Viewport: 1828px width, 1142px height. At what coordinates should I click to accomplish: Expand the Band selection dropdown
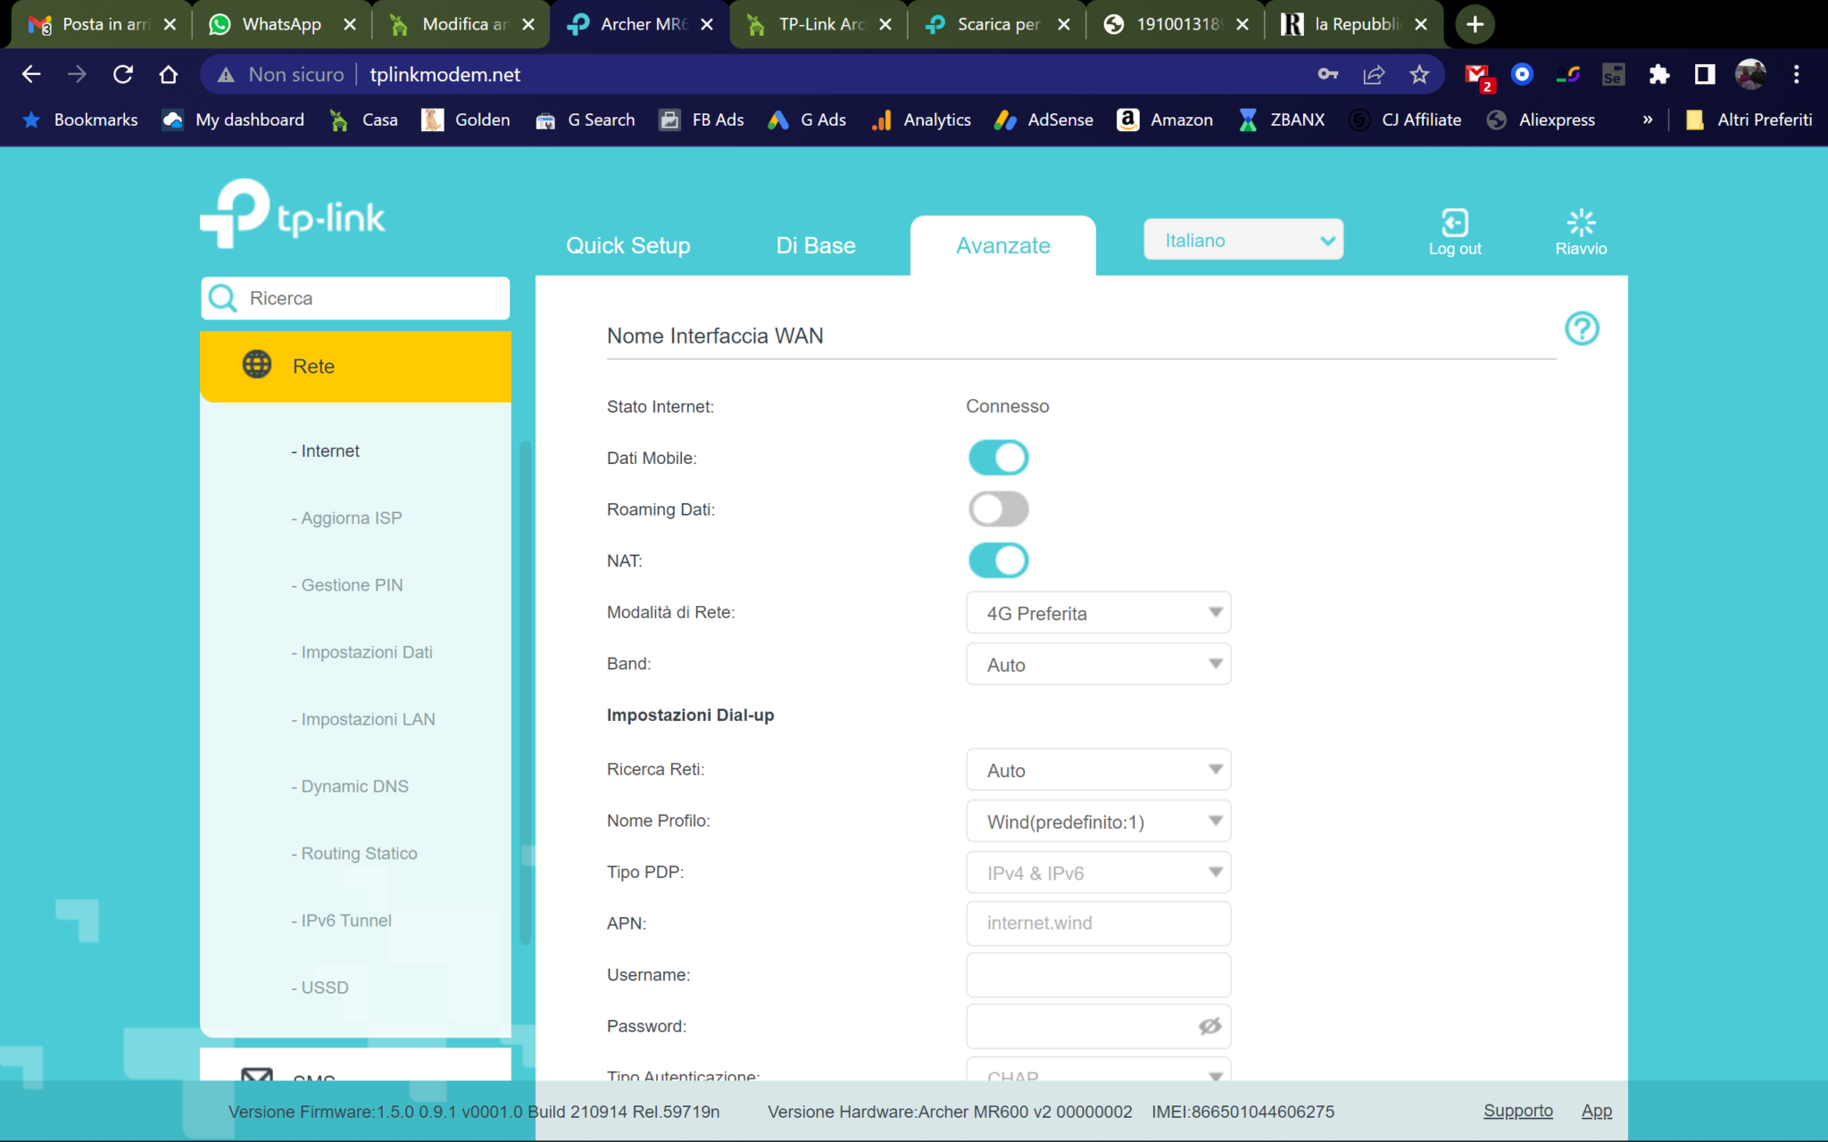(1098, 664)
